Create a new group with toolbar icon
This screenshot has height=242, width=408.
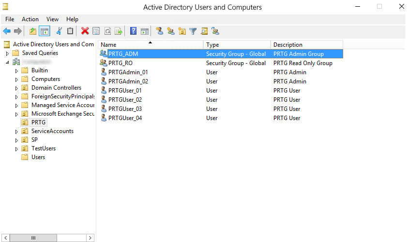(171, 31)
